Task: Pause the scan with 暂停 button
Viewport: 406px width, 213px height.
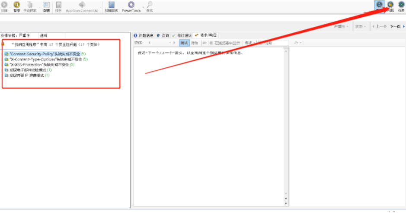Action: (16, 7)
